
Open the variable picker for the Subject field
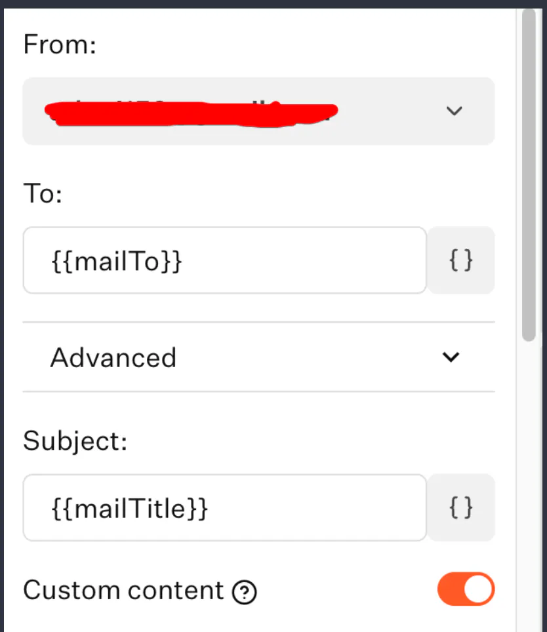460,507
